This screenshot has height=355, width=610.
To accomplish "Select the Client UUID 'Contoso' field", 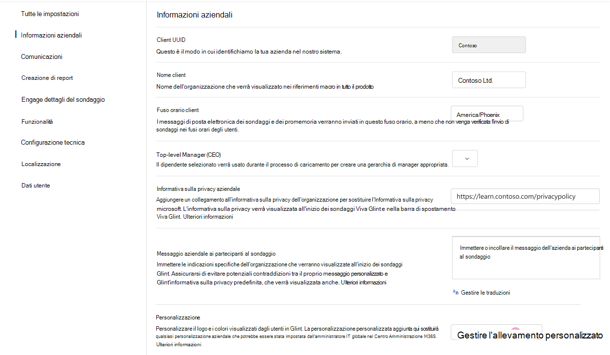I will point(488,44).
